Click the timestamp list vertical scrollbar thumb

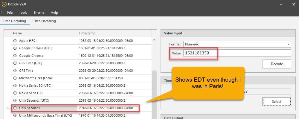tap(154, 94)
